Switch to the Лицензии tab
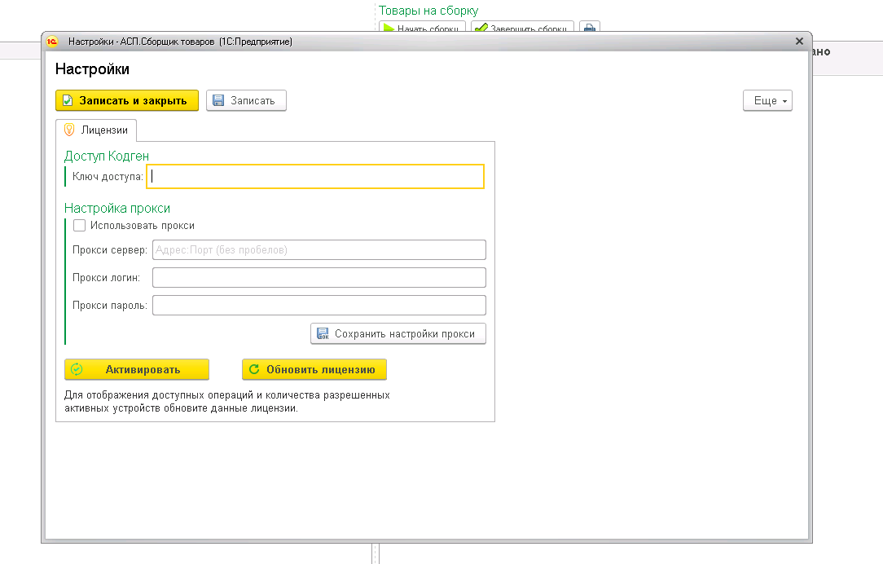This screenshot has width=883, height=564. [96, 130]
